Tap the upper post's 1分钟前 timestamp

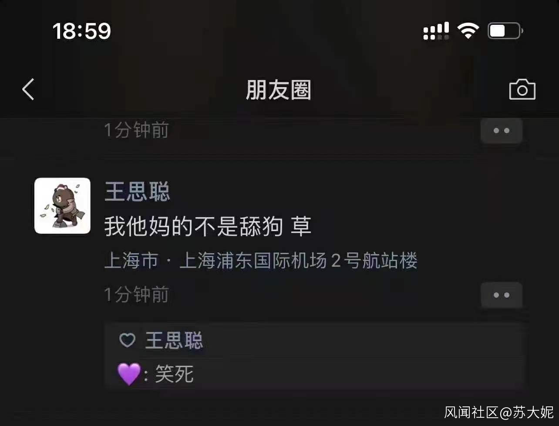click(136, 130)
